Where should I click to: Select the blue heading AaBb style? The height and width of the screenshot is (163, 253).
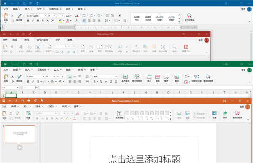(159, 18)
